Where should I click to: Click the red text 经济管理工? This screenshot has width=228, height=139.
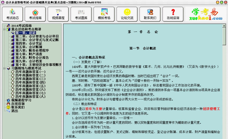(x=212, y=109)
